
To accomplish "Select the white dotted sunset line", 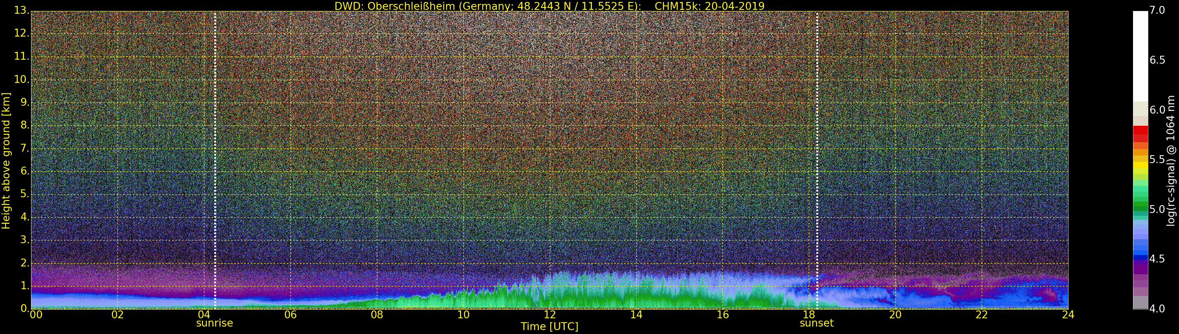I will pos(817,160).
